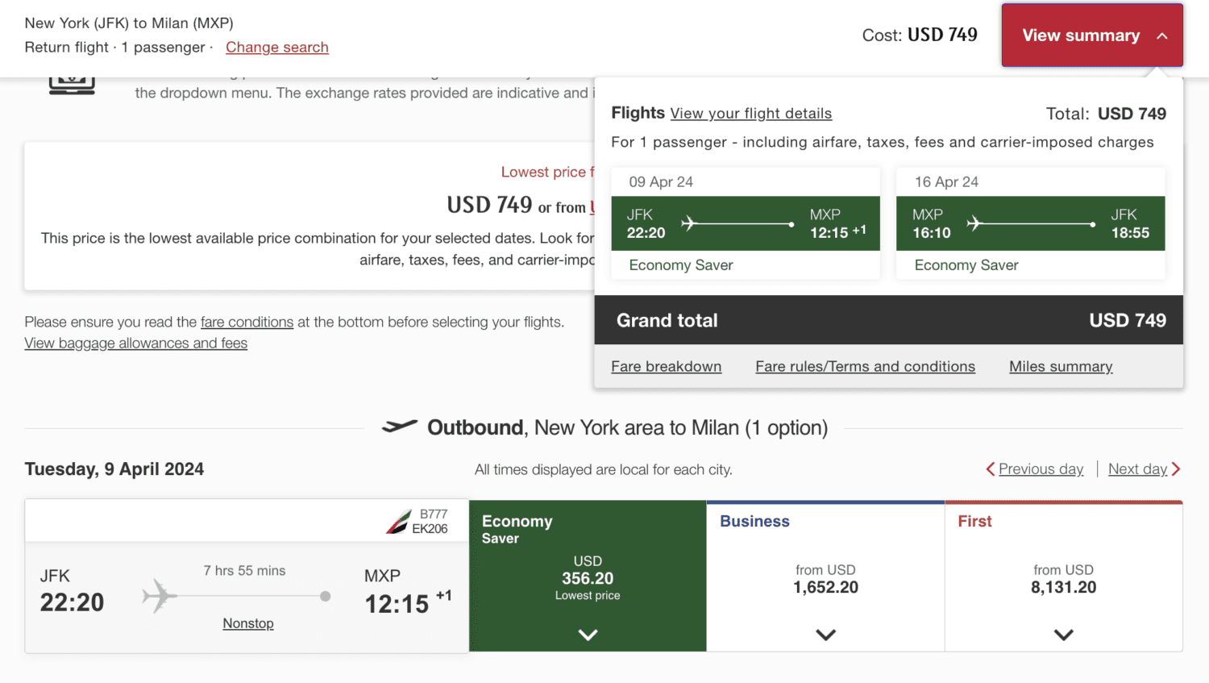This screenshot has height=683, width=1209.
Task: Expand the Economy Saver fare details
Action: [x=587, y=635]
